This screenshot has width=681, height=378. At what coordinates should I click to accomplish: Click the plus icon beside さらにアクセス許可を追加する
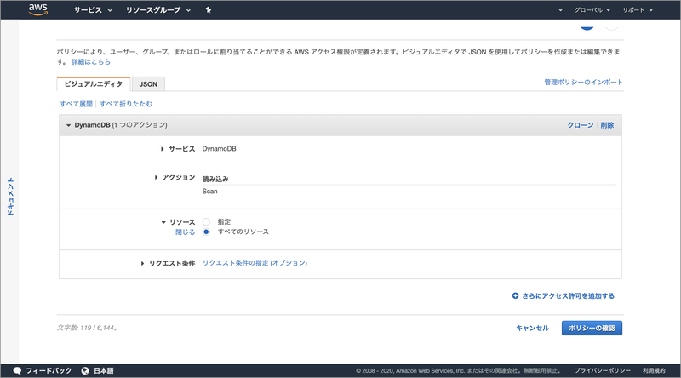[515, 296]
